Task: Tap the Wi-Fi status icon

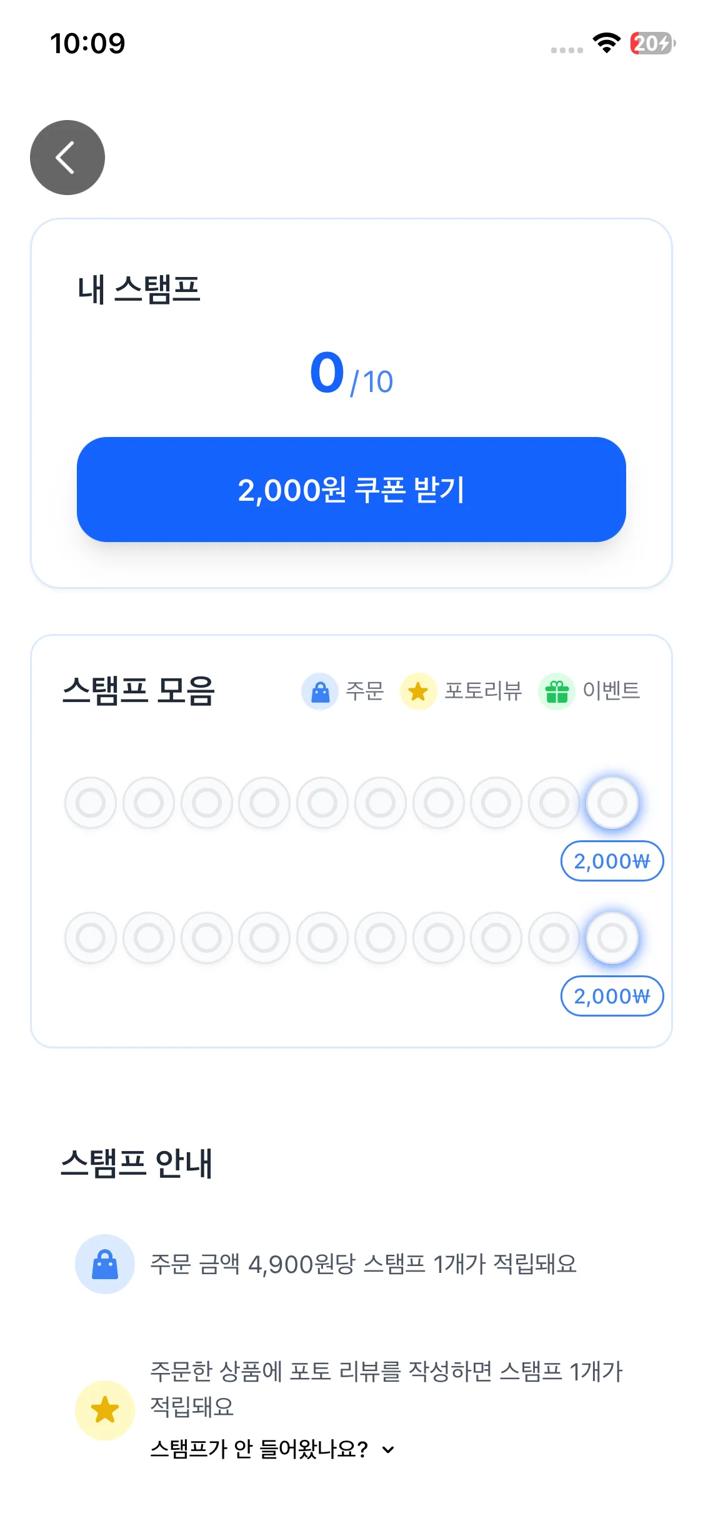Action: (606, 43)
